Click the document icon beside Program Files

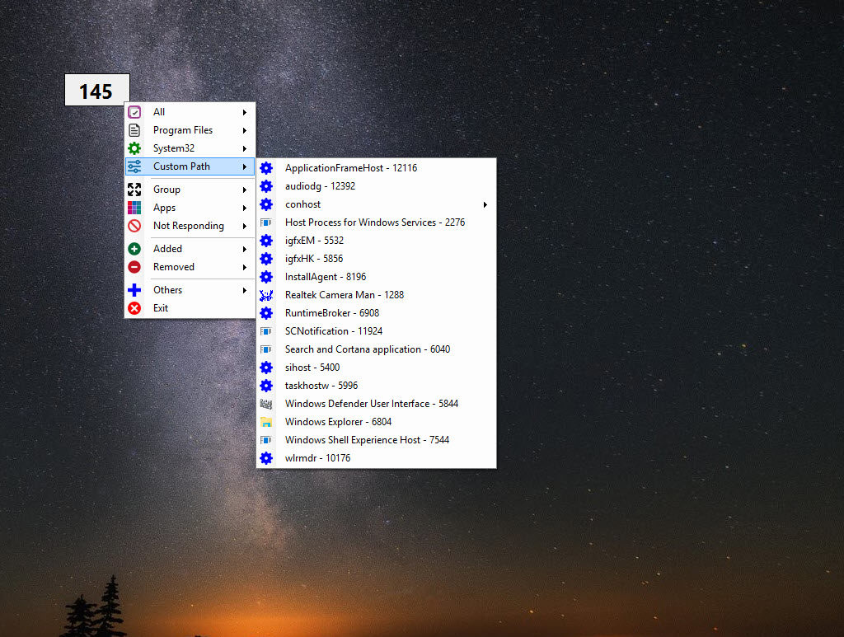[x=134, y=130]
